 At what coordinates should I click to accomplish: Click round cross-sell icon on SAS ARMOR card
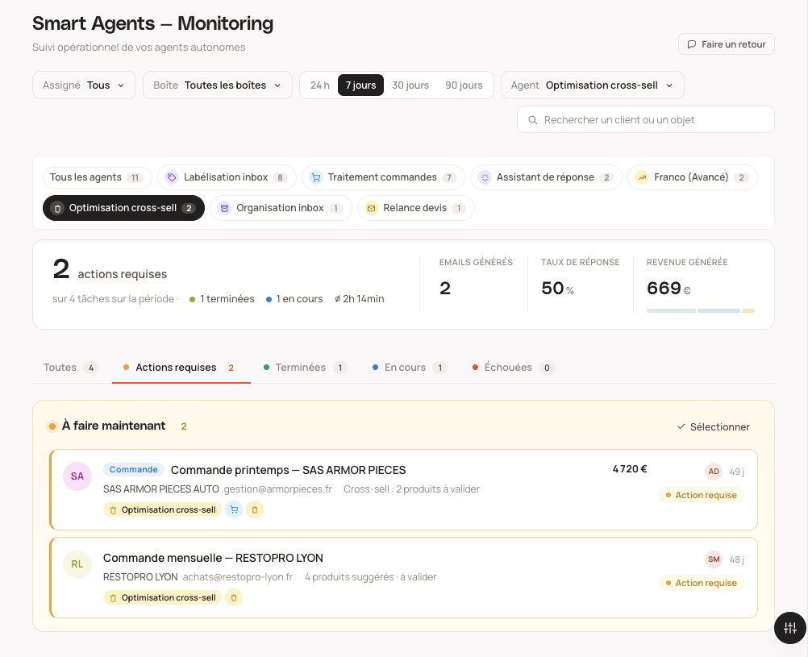255,509
